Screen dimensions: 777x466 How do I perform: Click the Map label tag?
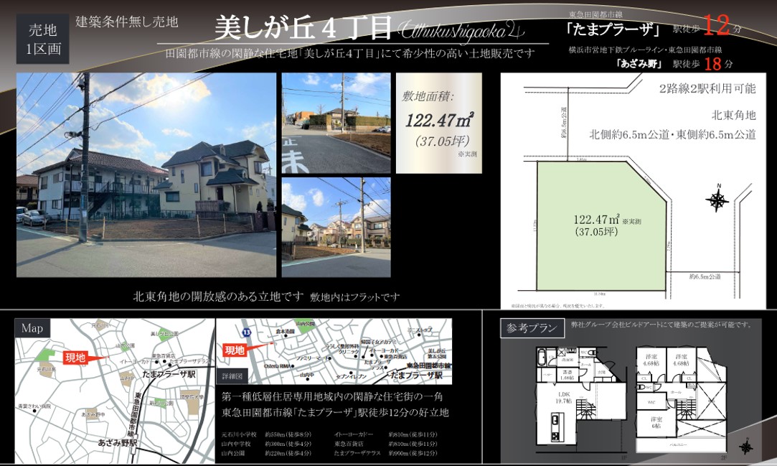pos(32,329)
